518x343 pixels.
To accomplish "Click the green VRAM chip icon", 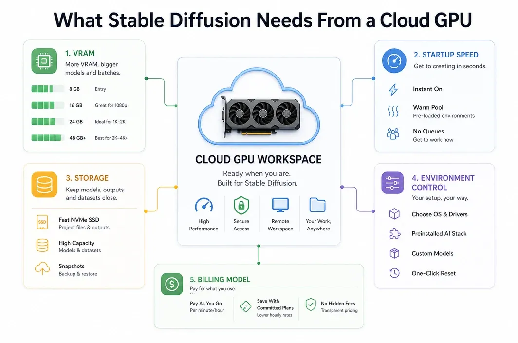I will pos(44,61).
